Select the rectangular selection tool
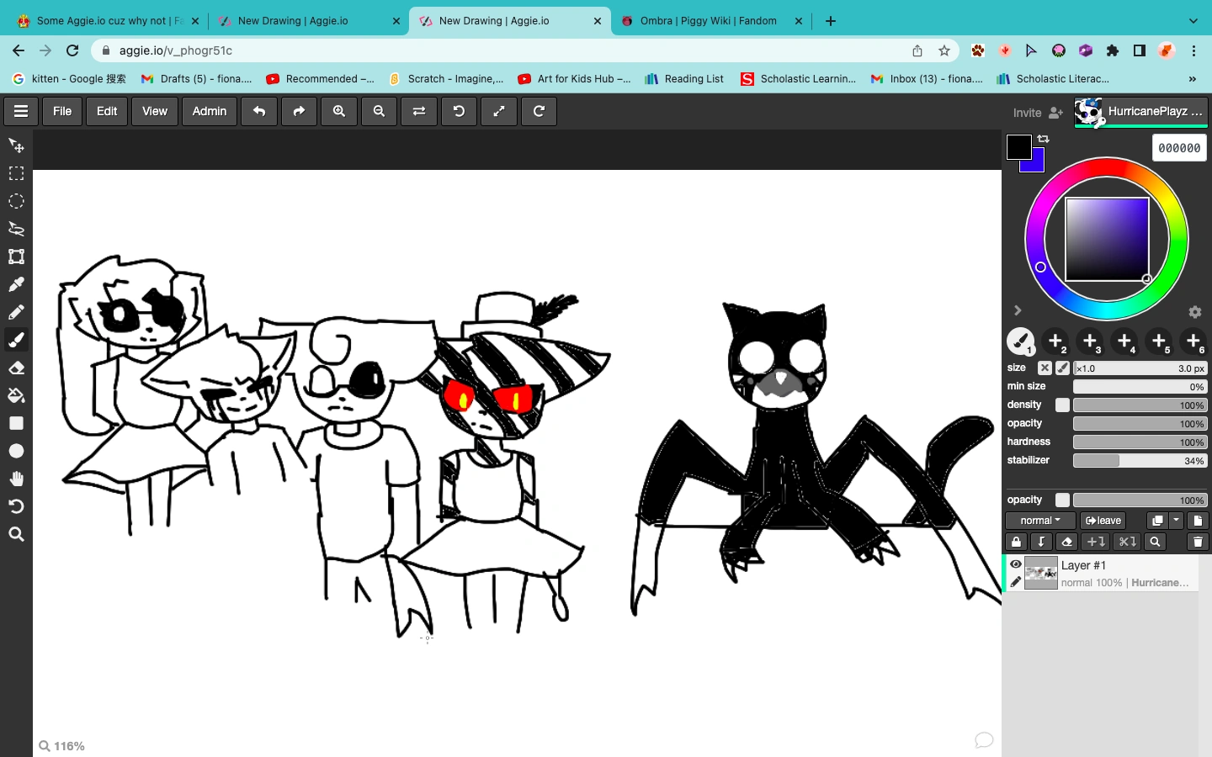Image resolution: width=1212 pixels, height=757 pixels. tap(16, 173)
